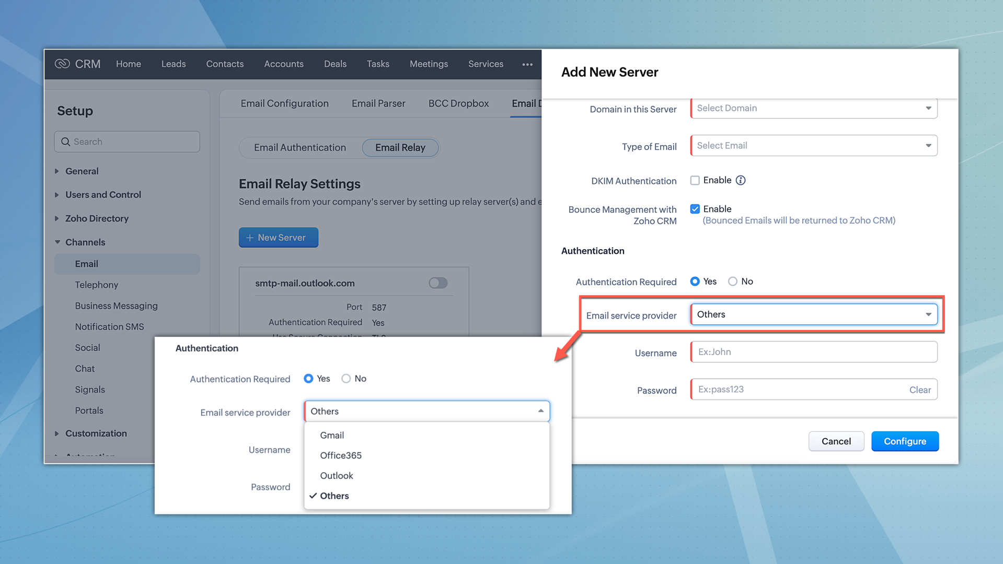Click the Configure button
The image size is (1003, 564).
(x=904, y=441)
